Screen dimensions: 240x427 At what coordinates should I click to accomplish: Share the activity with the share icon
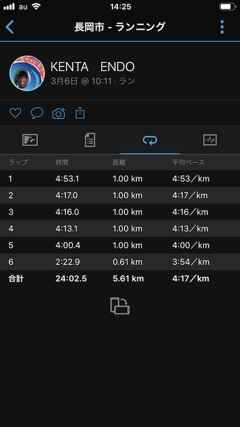(80, 113)
